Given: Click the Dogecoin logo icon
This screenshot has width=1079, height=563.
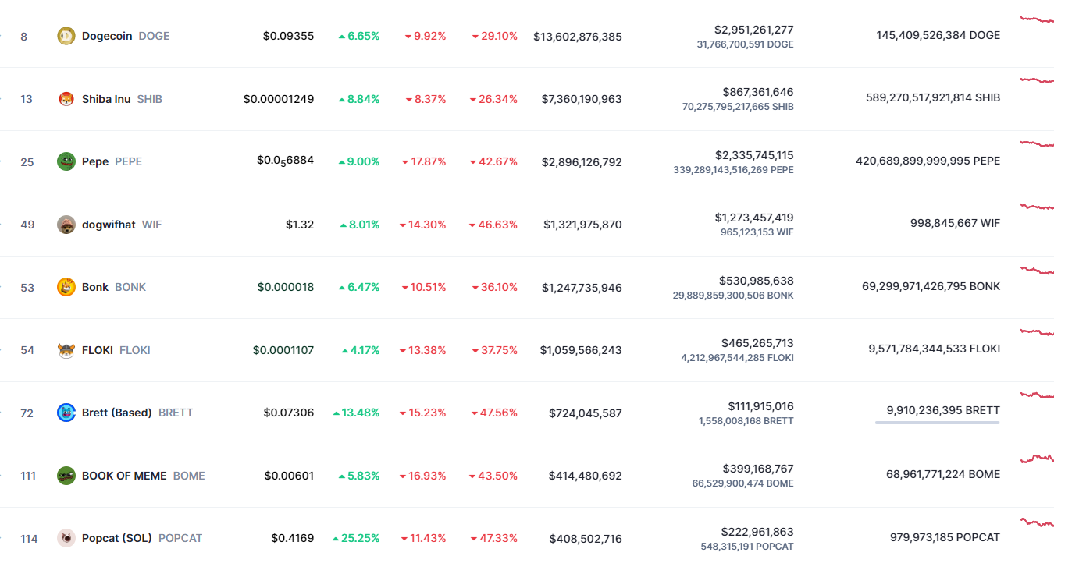Looking at the screenshot, I should coord(66,36).
